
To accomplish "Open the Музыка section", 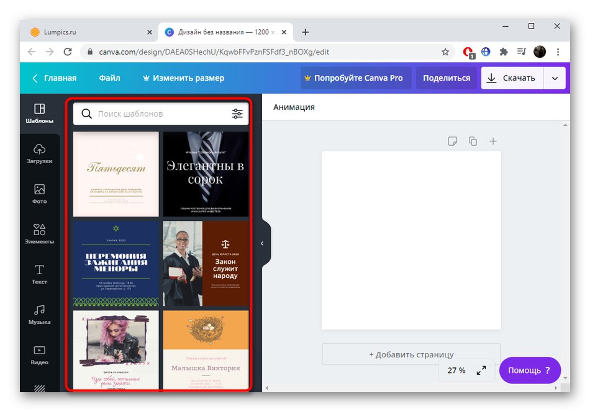I will click(39, 315).
